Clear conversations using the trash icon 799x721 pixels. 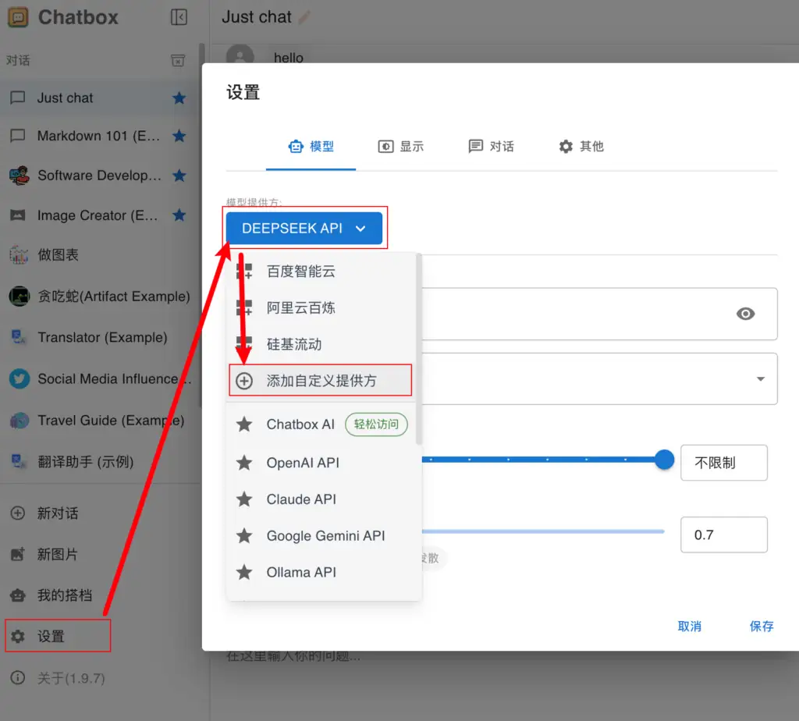coord(179,60)
